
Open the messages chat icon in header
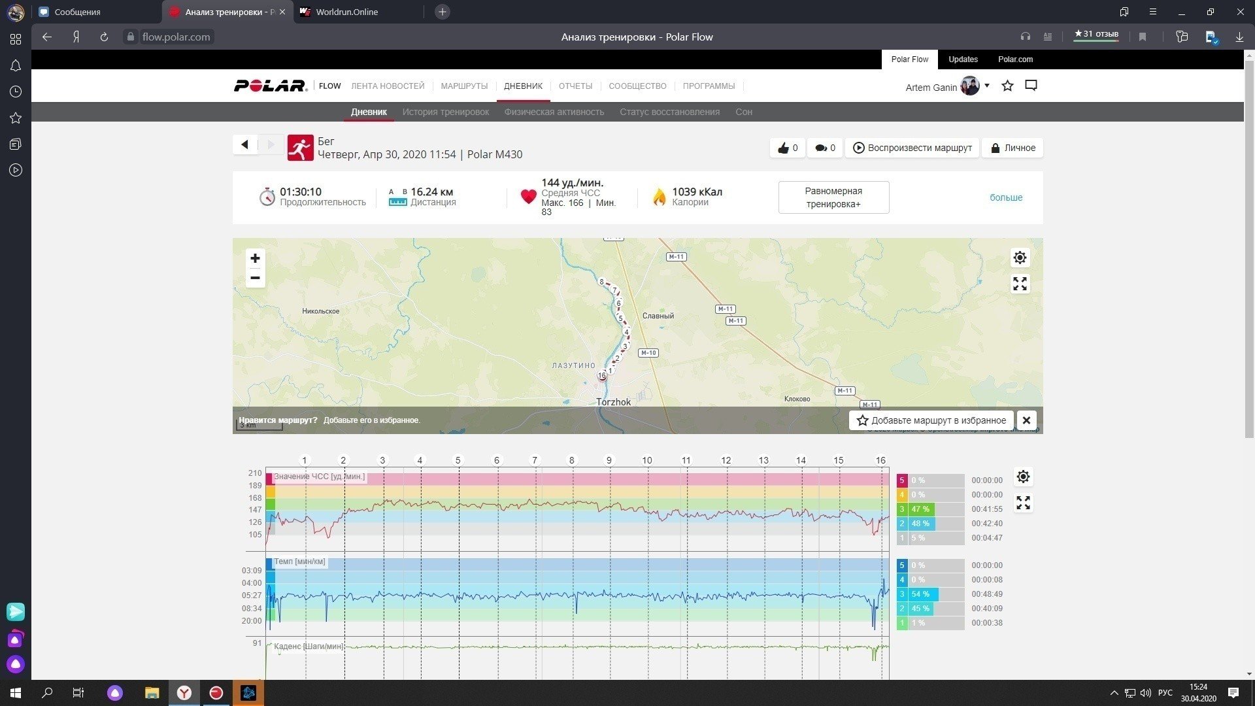pos(1031,86)
